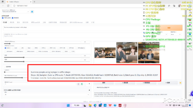This screenshot has height=108, width=193.
Task: Open the Stable Diffusion checkpoint dropdown
Action: point(15,12)
